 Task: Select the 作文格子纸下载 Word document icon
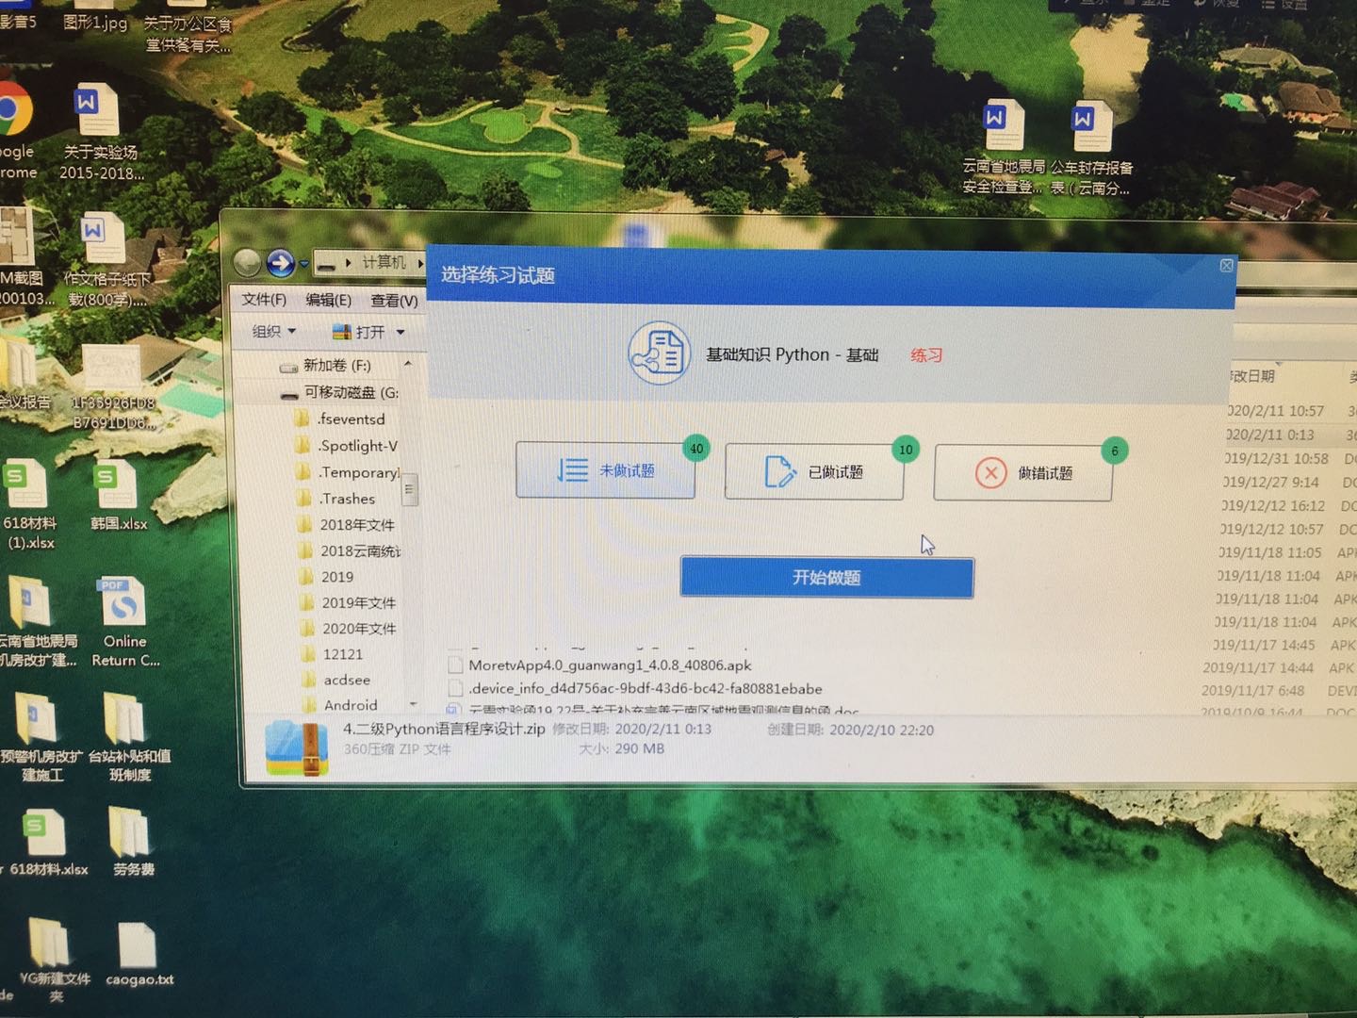(x=102, y=238)
